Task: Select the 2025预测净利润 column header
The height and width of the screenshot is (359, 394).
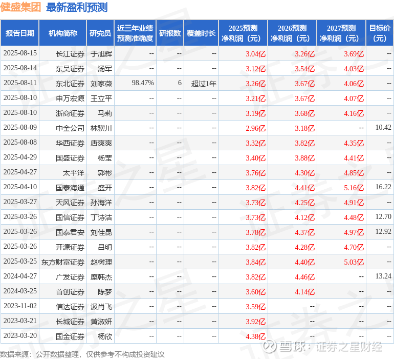Action: click(x=243, y=33)
